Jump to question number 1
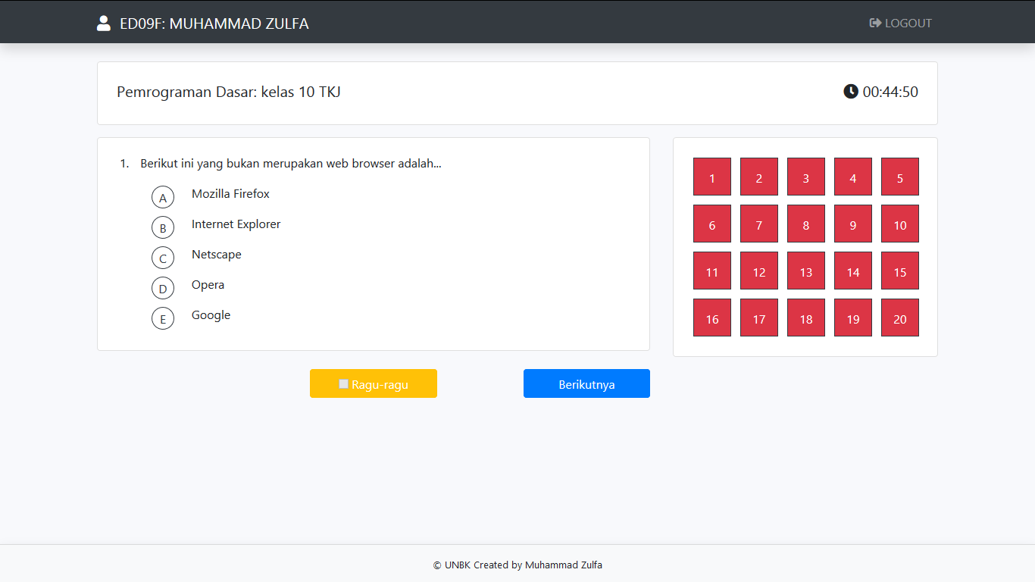This screenshot has width=1035, height=582. pos(712,177)
